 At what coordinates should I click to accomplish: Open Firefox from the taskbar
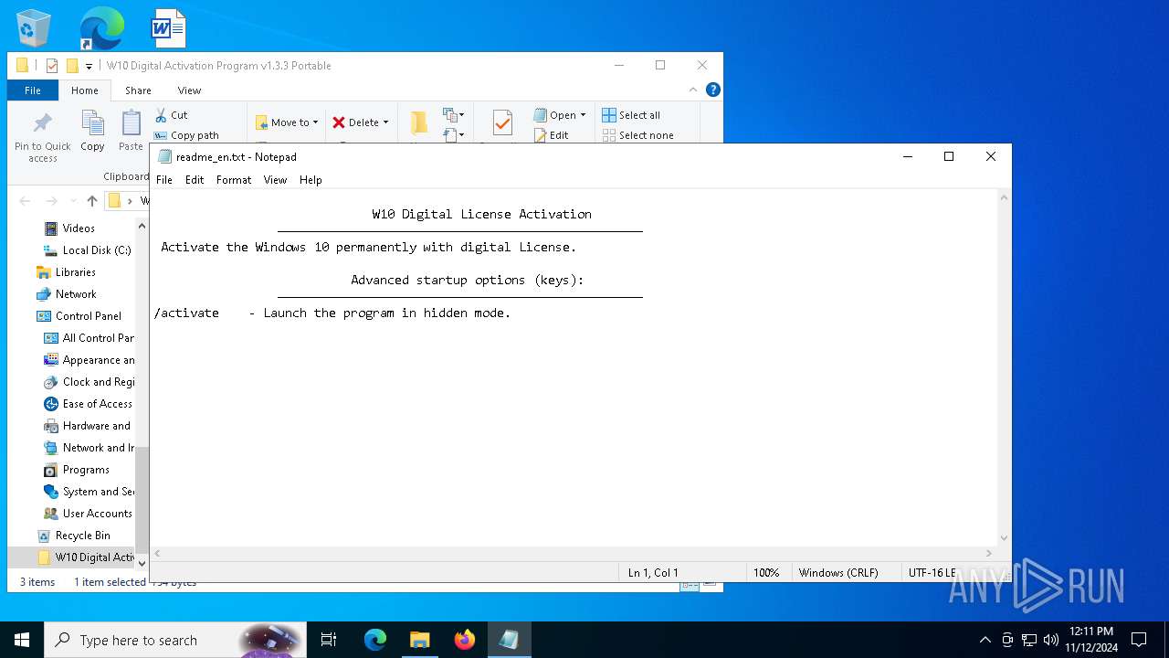[x=465, y=640]
